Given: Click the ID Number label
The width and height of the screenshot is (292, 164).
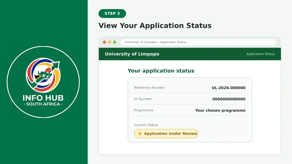Looking at the screenshot, I should (x=143, y=99).
